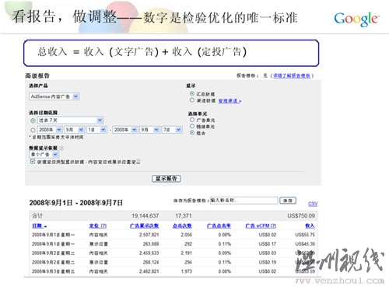Toggle the 依据定位类型显示数据 checkbox

[x=33, y=162]
